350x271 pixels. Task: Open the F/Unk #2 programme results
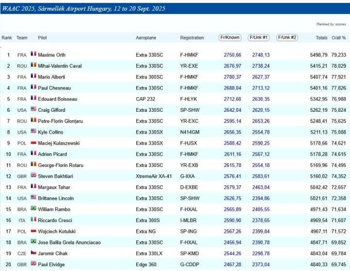(287, 38)
